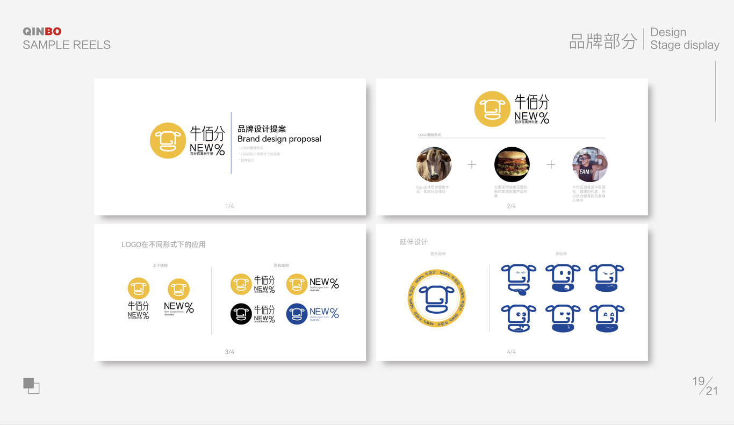Click the 'Design Stage display' text
This screenshot has height=425, width=734.
tap(685, 39)
